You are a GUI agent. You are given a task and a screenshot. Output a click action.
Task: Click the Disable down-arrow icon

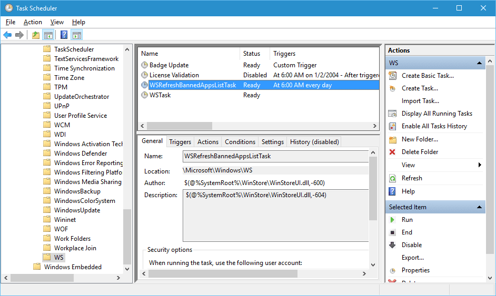(392, 245)
